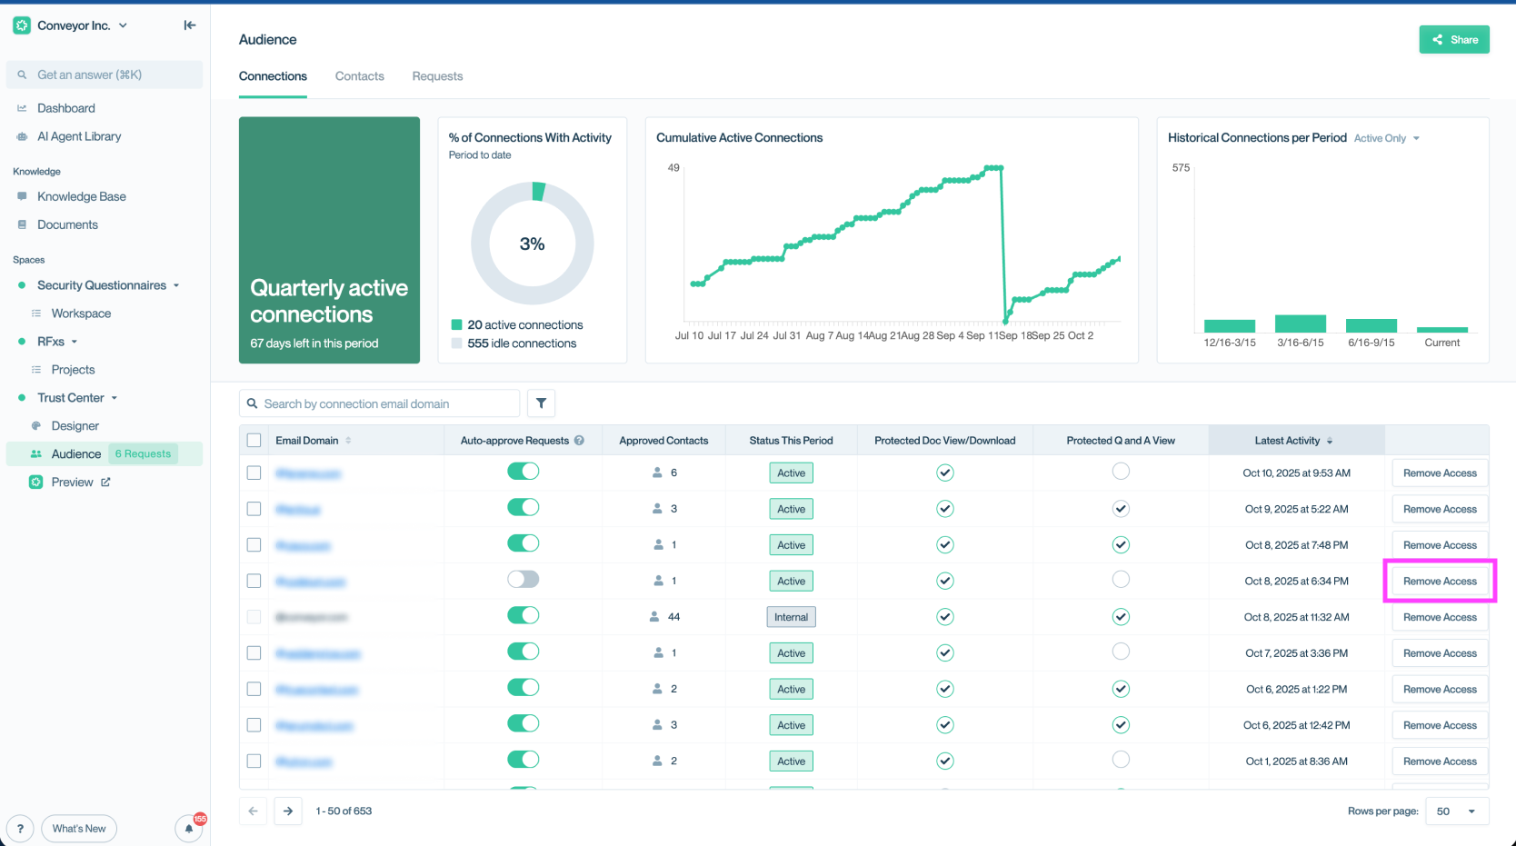This screenshot has width=1516, height=846.
Task: Open Preview via the external link icon
Action: click(x=105, y=483)
